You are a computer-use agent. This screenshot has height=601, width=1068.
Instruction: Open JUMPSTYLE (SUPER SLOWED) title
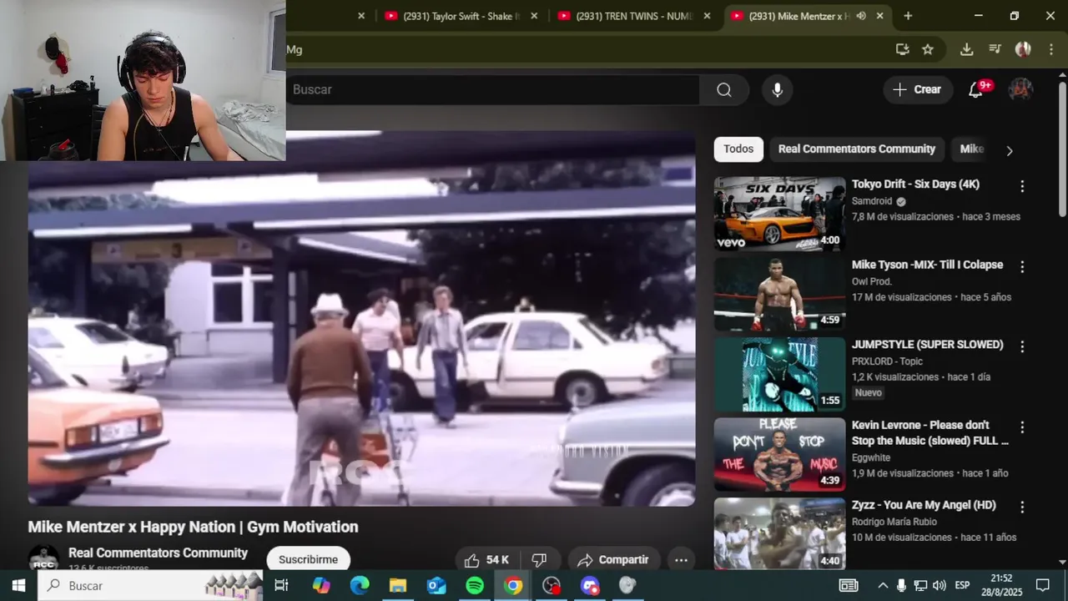click(x=927, y=345)
